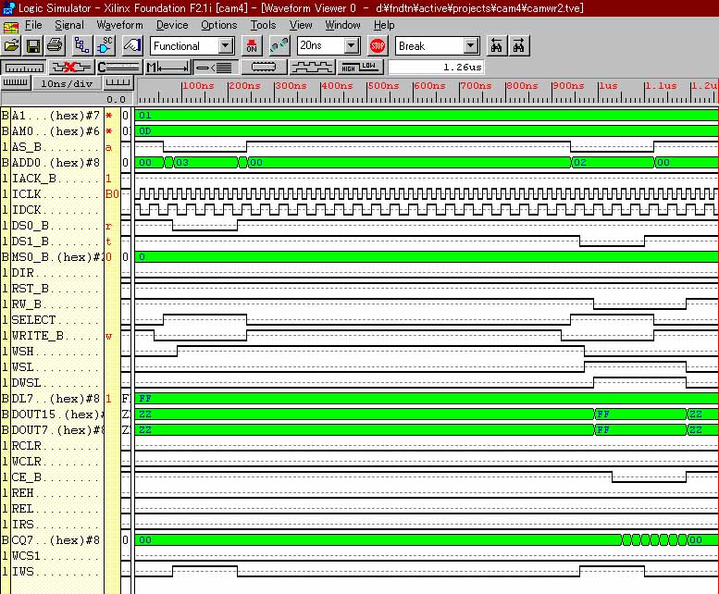719x594 pixels.
Task: Click the Print icon in toolbar
Action: tap(55, 45)
